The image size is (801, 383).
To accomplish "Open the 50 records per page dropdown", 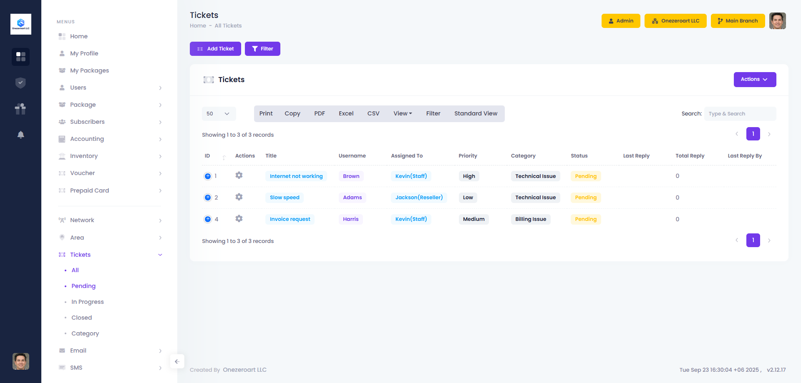I will tap(219, 114).
